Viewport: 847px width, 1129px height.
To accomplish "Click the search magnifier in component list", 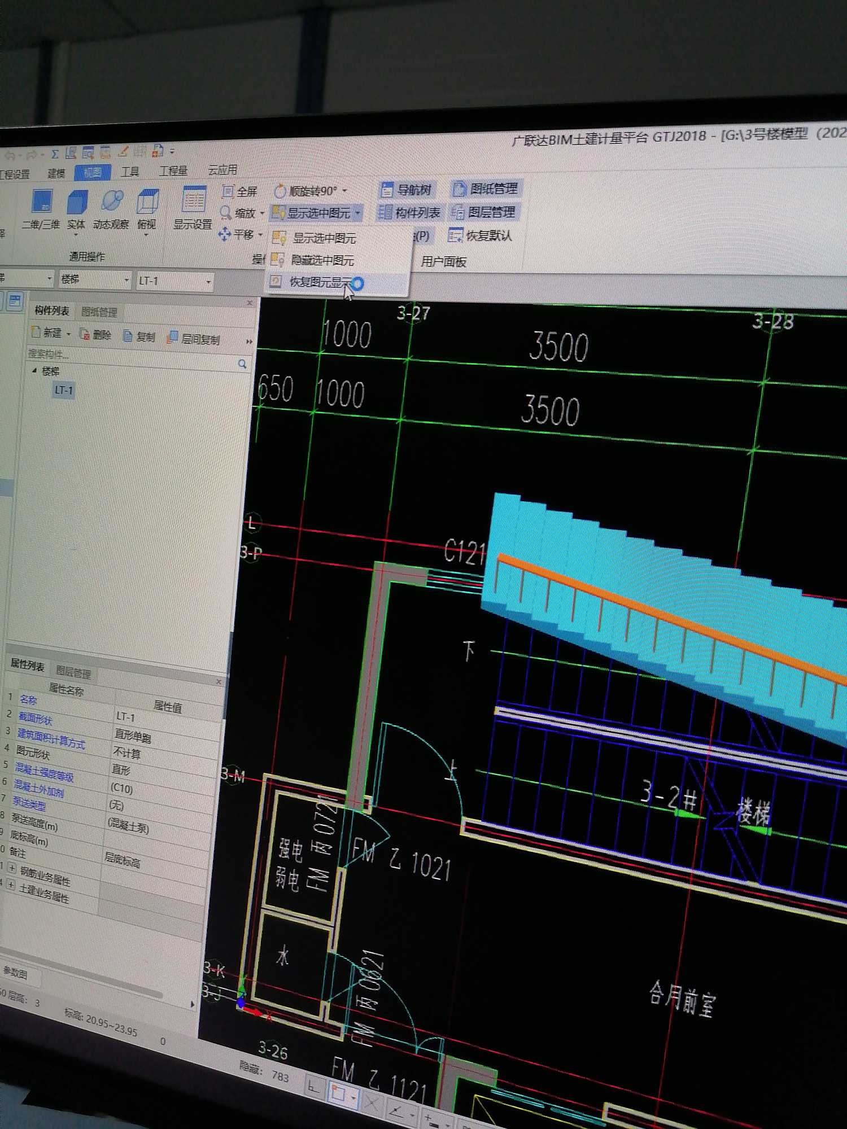I will pos(242,364).
